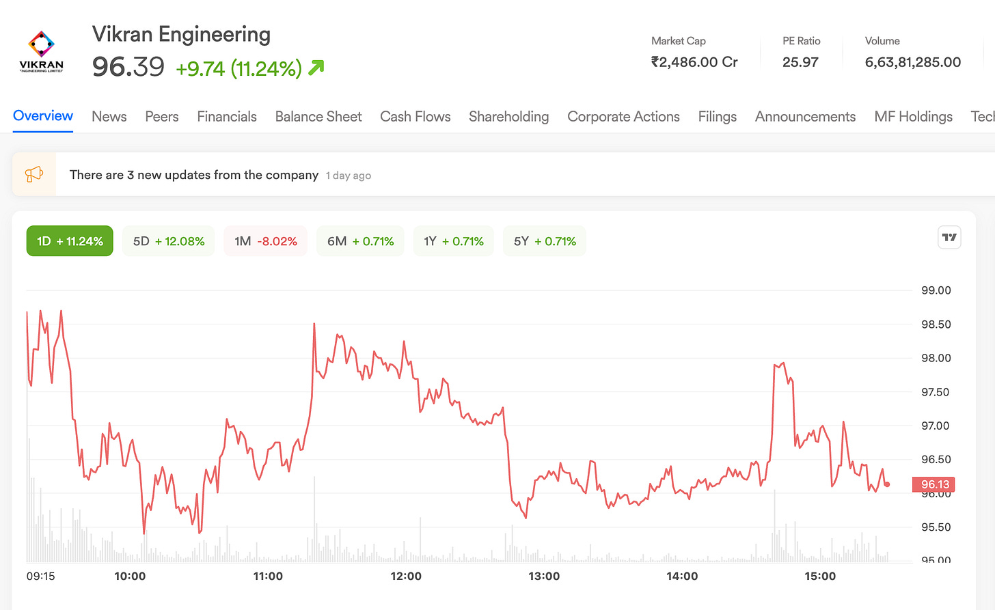Click the 15:00 time axis label
The image size is (995, 610).
click(820, 576)
